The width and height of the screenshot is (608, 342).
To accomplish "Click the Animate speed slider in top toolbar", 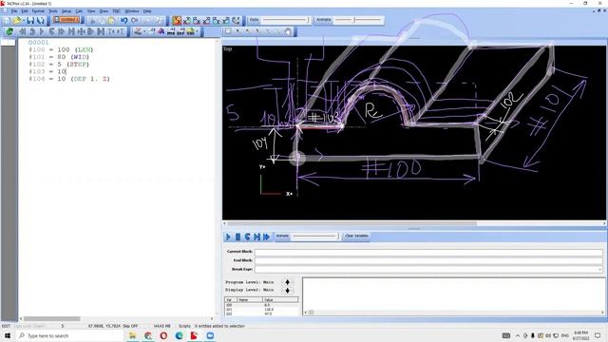I will coord(358,20).
